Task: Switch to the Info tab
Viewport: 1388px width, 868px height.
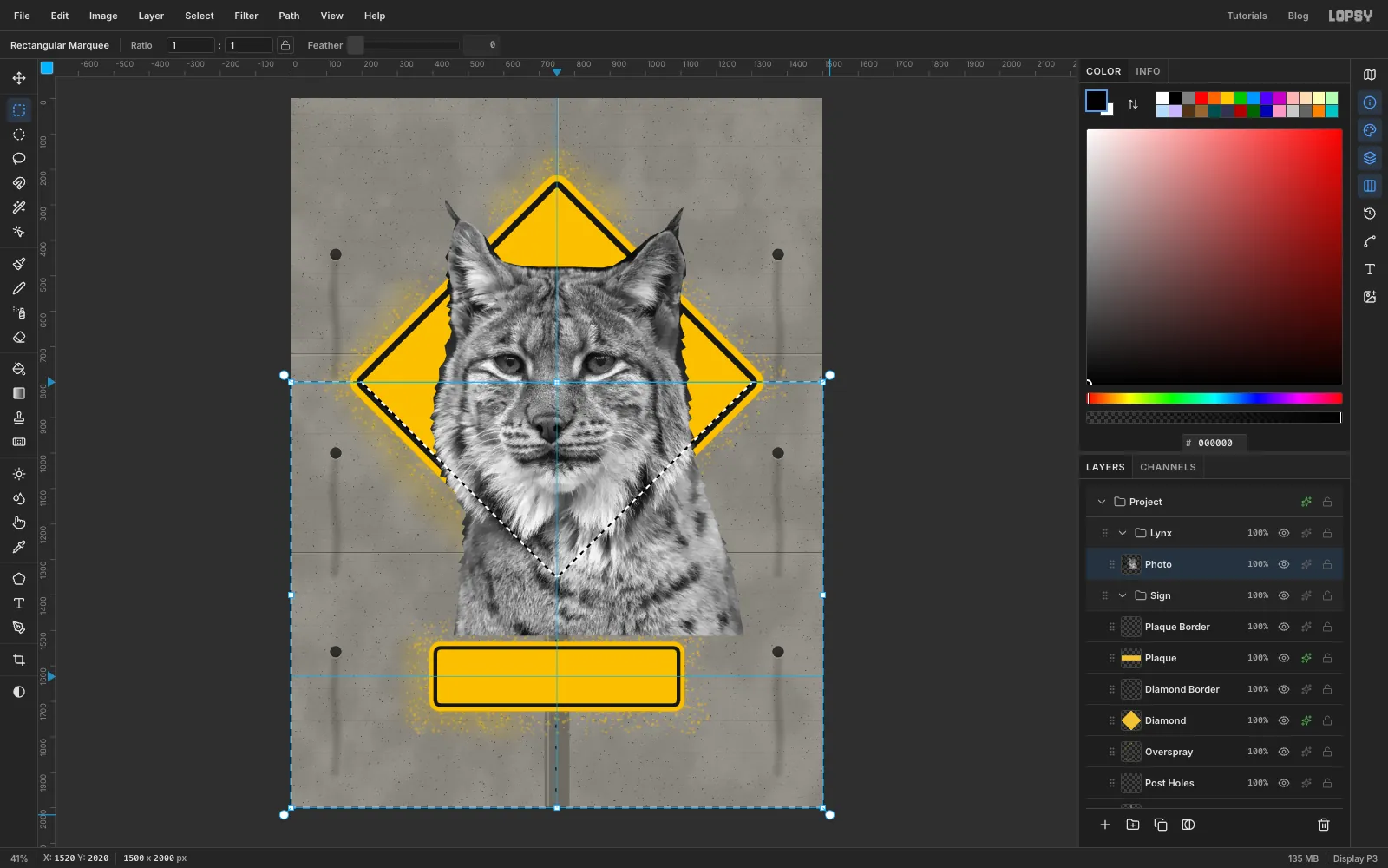Action: coord(1148,71)
